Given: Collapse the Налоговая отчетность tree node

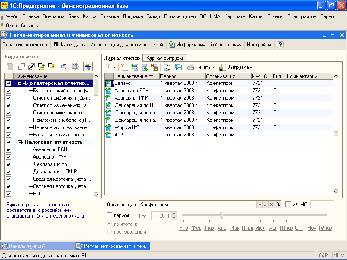Looking at the screenshot, I should (x=20, y=142).
